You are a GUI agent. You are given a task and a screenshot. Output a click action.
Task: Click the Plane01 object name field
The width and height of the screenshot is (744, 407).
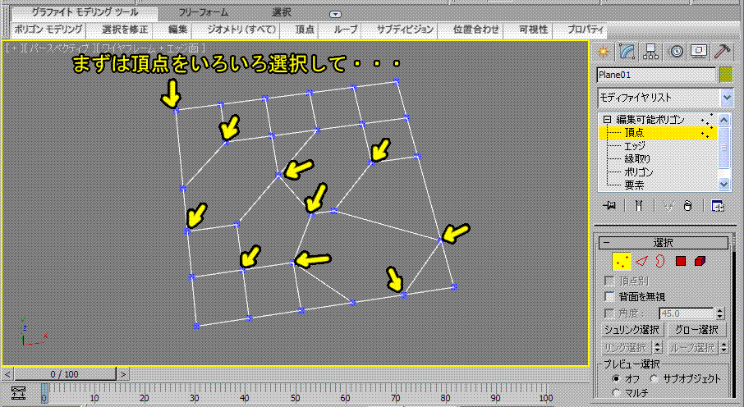(x=656, y=75)
